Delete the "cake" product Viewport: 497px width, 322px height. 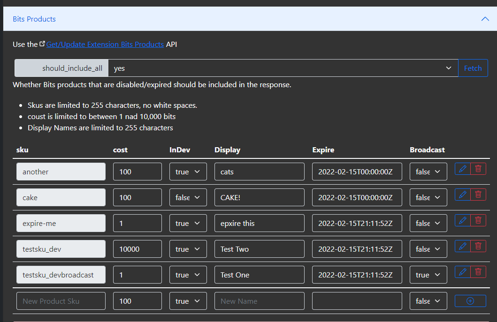coord(478,195)
